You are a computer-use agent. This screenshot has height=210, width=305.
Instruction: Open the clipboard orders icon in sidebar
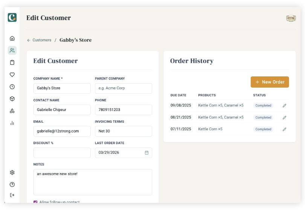(12, 62)
